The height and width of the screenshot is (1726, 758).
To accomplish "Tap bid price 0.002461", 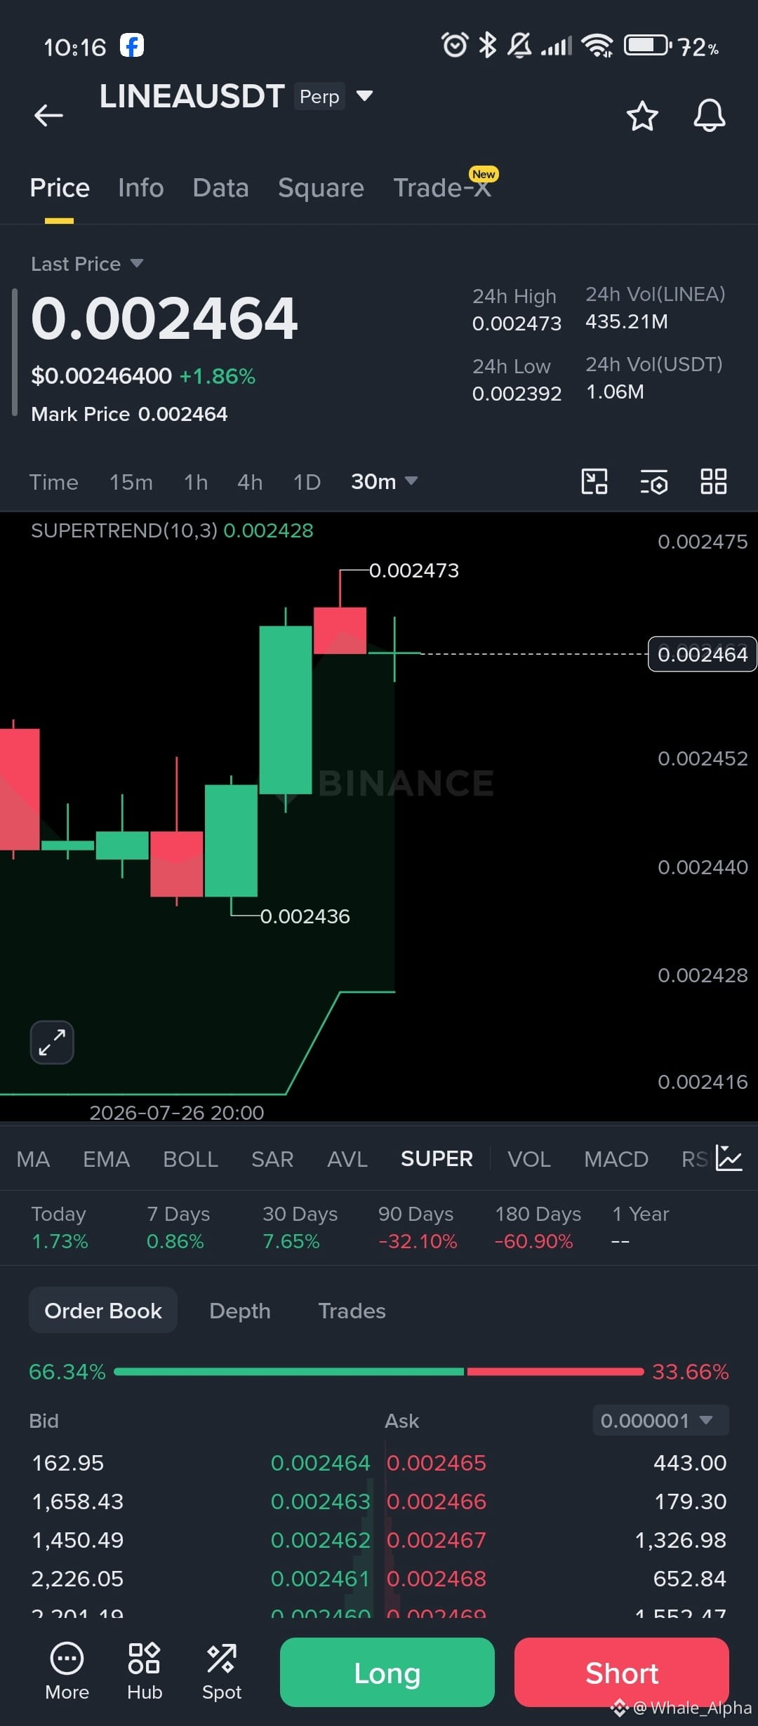I will click(320, 1579).
